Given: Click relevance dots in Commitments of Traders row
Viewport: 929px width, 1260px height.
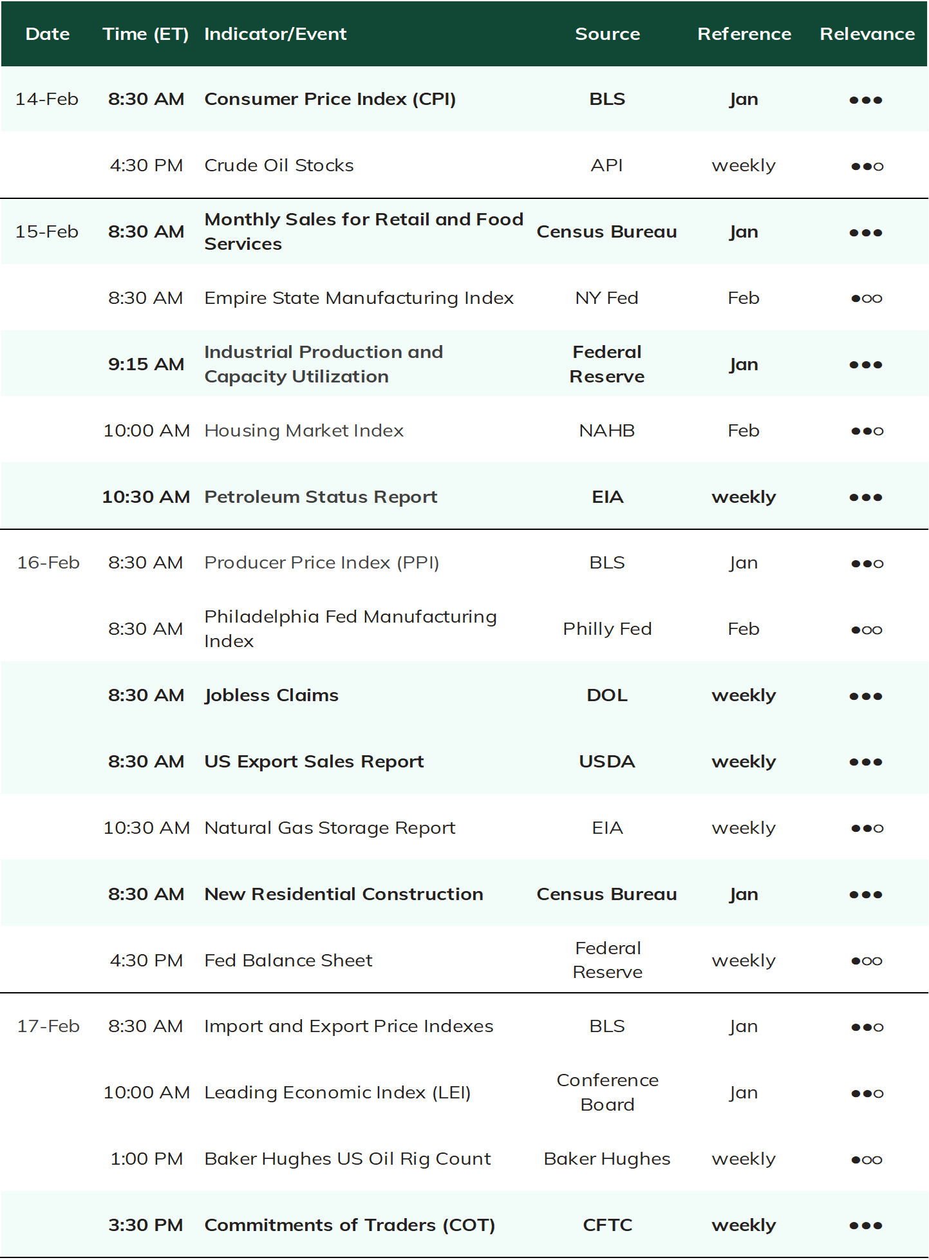Looking at the screenshot, I should point(866,1226).
